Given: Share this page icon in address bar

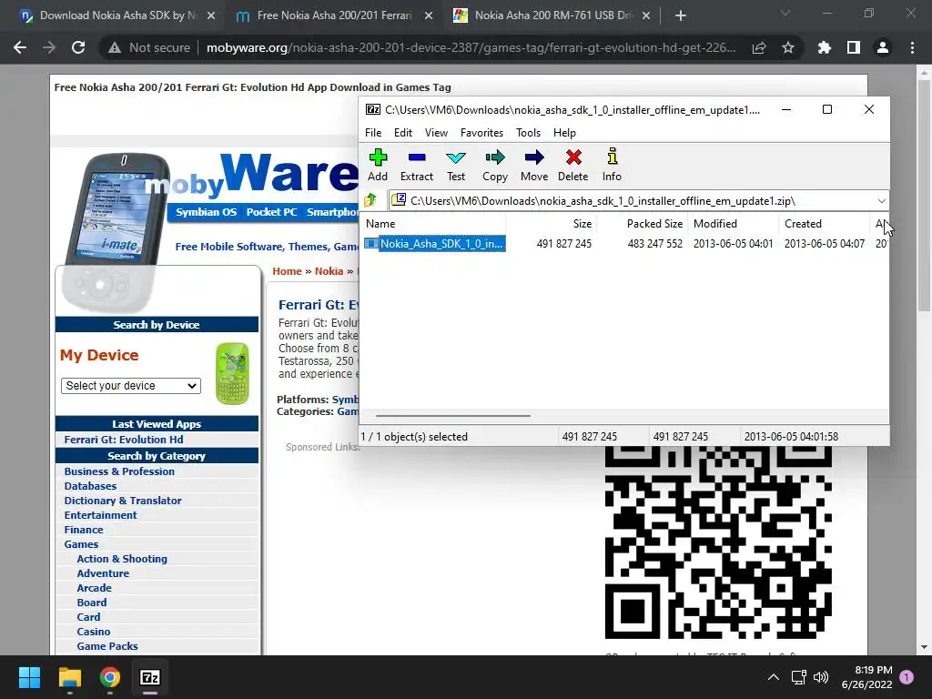Looking at the screenshot, I should pos(759,47).
